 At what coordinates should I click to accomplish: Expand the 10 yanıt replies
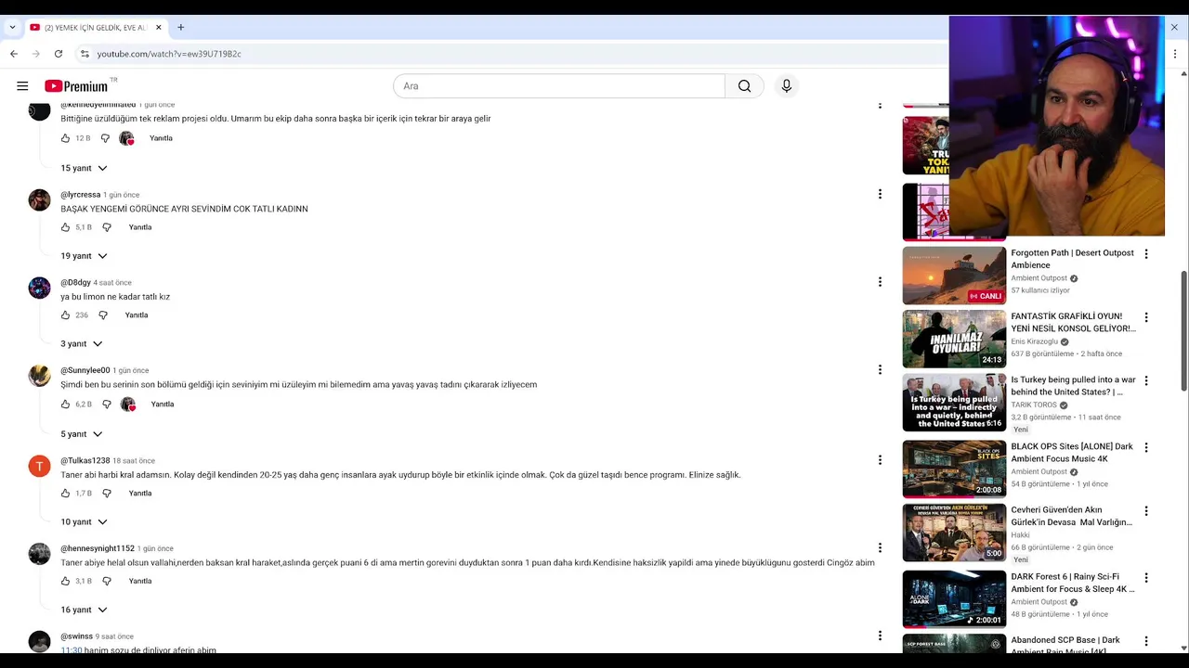[x=84, y=522]
